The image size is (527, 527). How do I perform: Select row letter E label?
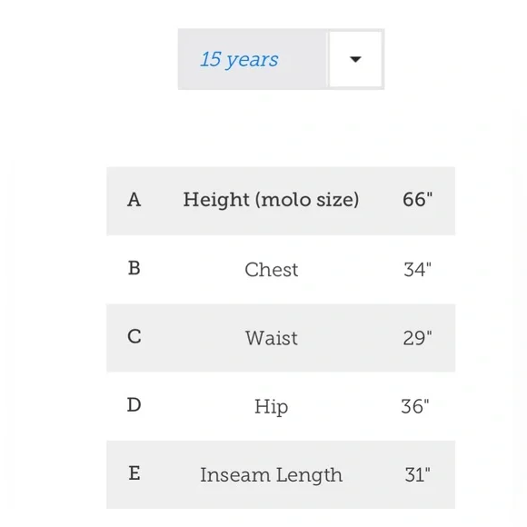point(134,473)
